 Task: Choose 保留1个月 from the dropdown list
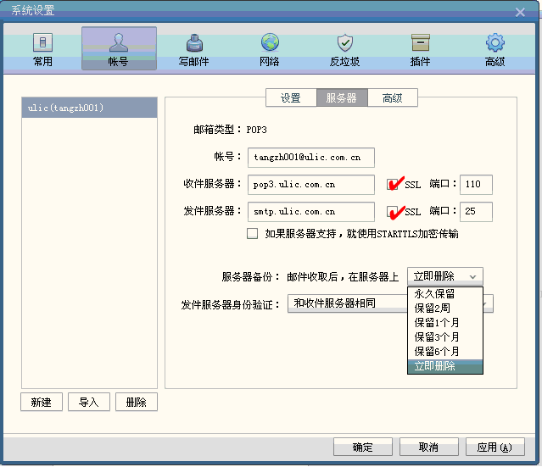(x=437, y=322)
